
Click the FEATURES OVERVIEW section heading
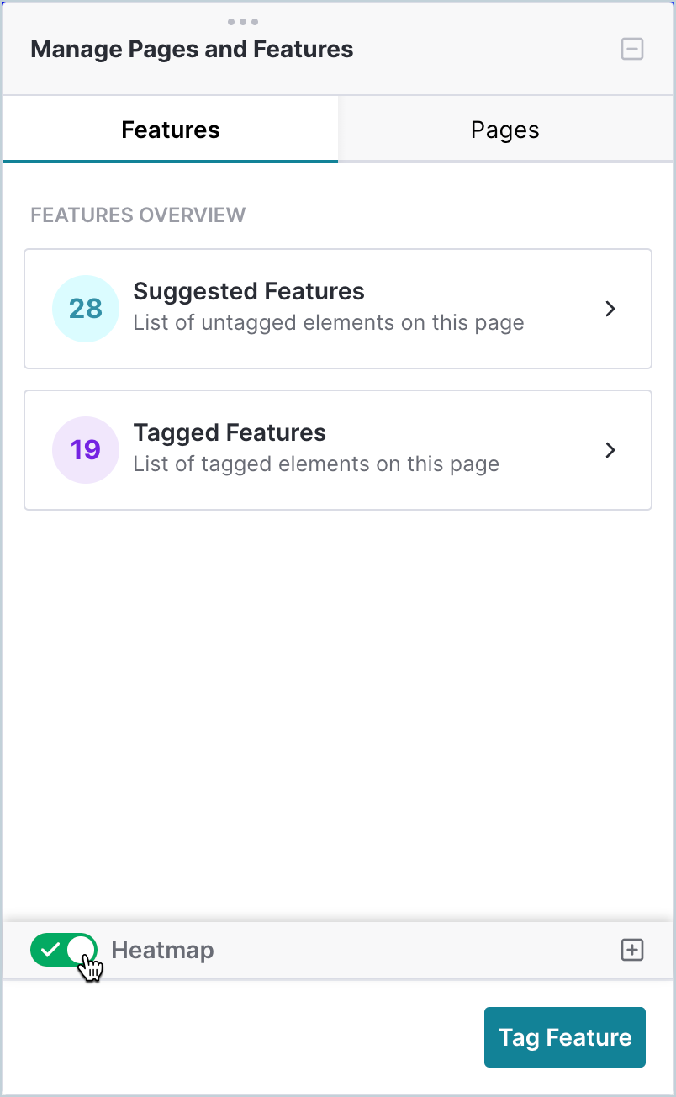pos(138,215)
